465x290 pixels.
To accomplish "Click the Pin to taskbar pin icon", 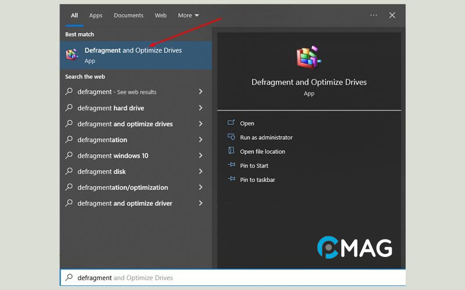I will (231, 180).
